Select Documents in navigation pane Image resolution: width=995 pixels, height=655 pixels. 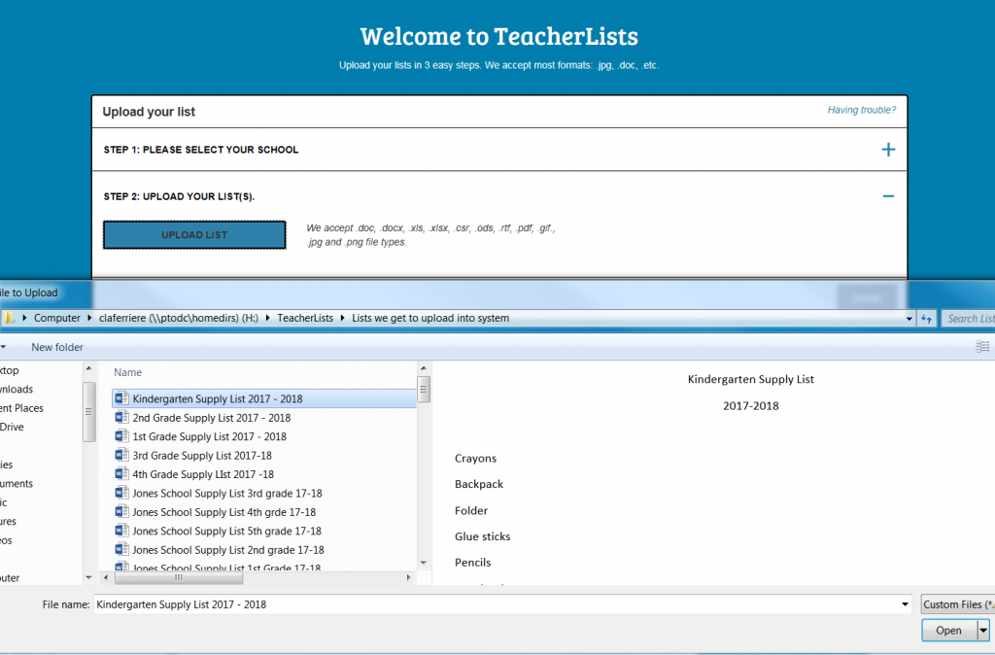pyautogui.click(x=17, y=484)
